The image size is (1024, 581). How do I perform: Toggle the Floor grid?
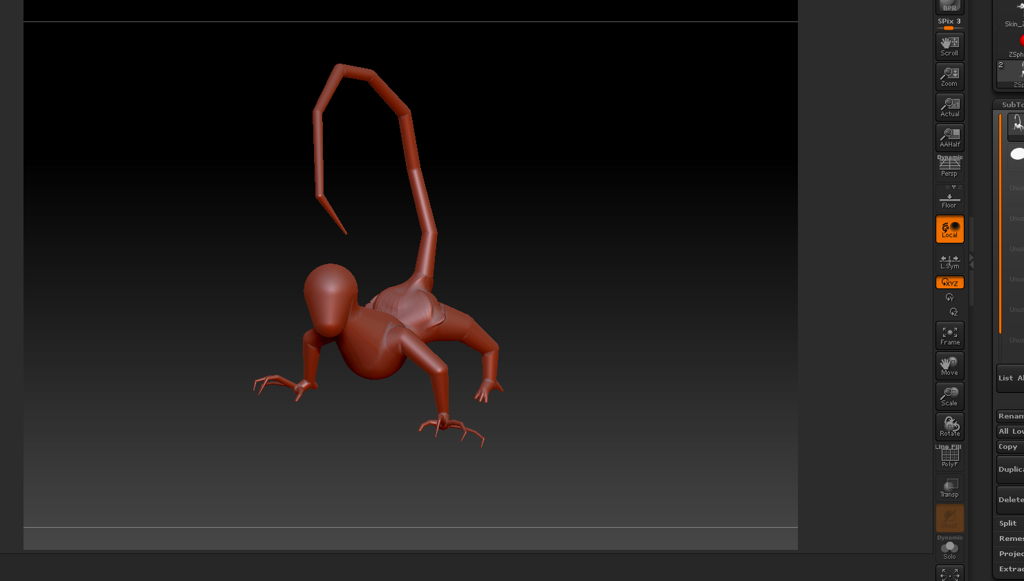pyautogui.click(x=949, y=198)
